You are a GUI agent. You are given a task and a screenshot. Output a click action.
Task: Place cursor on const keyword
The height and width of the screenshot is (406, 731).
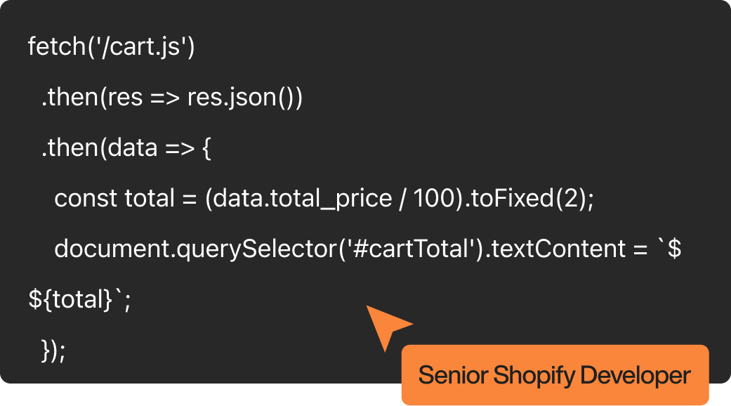[86, 199]
